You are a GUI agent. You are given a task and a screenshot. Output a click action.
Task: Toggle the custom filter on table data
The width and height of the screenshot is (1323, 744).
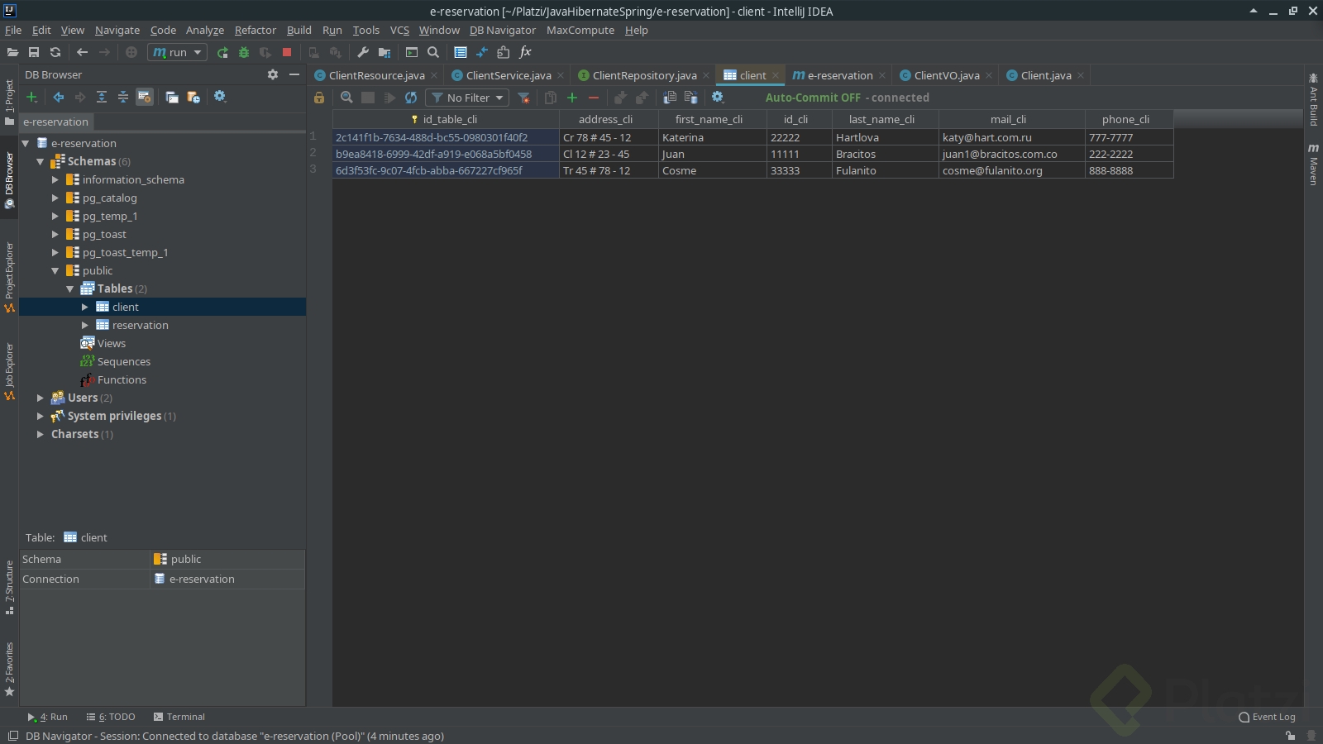click(523, 98)
